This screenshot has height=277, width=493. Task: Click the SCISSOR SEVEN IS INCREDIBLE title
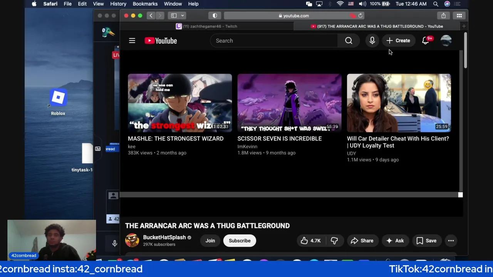[x=280, y=138]
